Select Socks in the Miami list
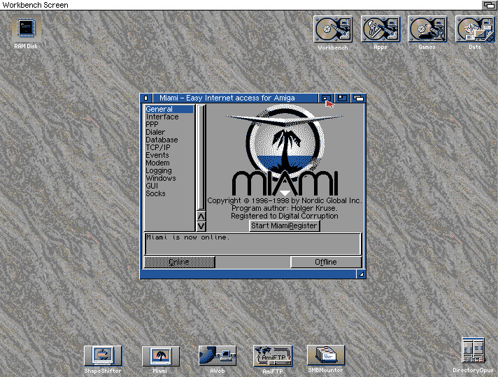Image resolution: width=498 pixels, height=377 pixels. pyautogui.click(x=169, y=193)
